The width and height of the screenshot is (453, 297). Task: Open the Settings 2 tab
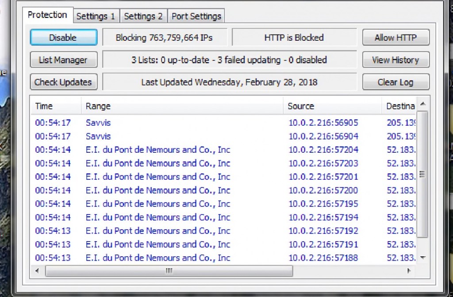(x=143, y=16)
